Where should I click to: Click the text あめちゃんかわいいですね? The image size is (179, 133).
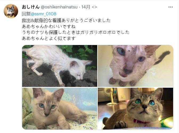(x=49, y=26)
